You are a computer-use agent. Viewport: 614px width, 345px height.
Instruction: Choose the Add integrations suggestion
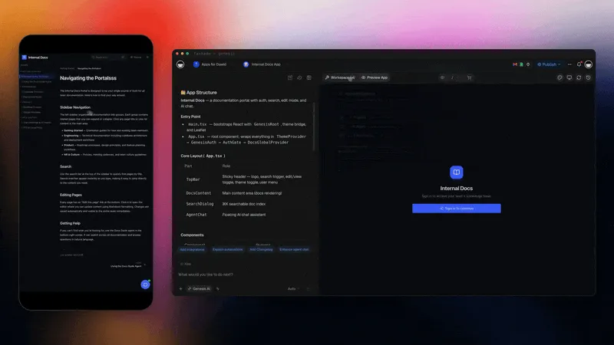pyautogui.click(x=192, y=250)
